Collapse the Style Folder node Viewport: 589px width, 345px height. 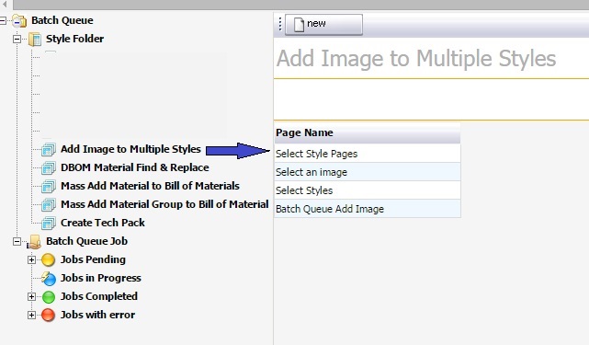coord(17,39)
